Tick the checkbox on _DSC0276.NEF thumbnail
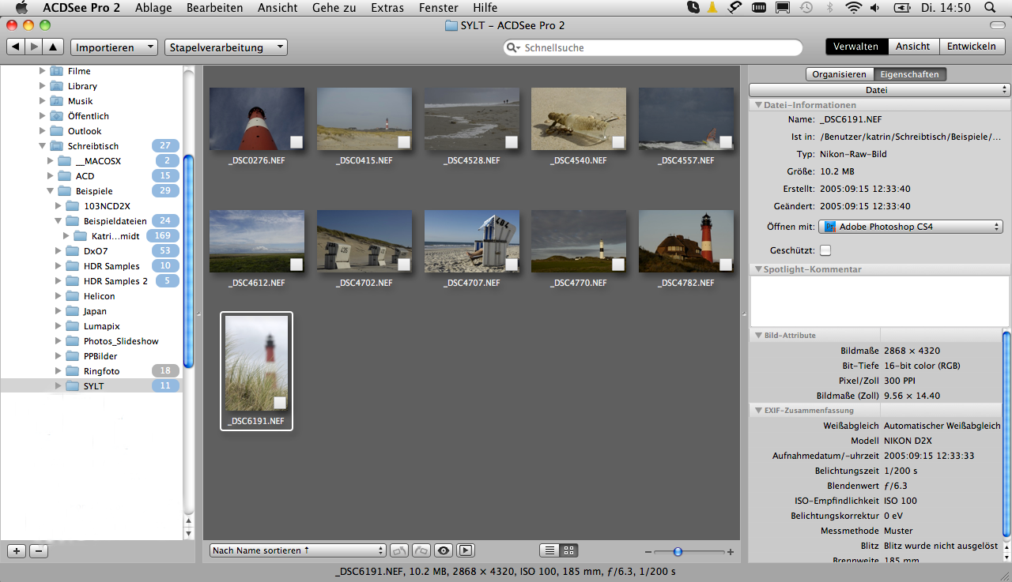 (x=296, y=142)
